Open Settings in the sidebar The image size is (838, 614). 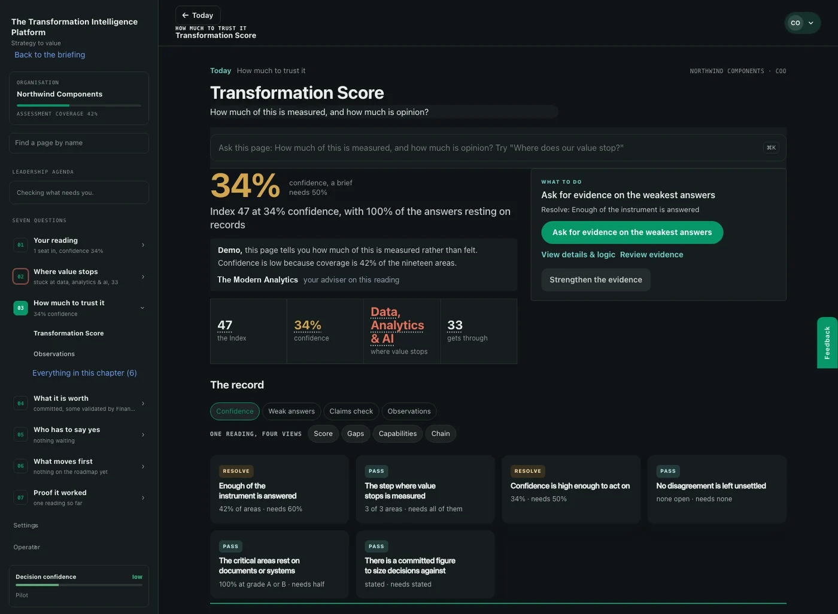tap(26, 525)
